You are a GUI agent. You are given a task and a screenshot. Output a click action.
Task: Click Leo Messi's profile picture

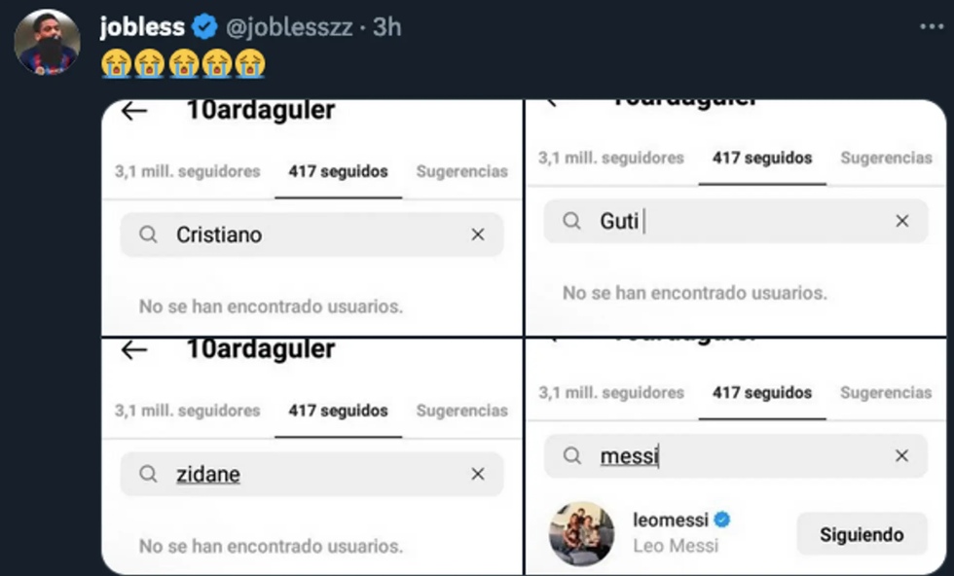(x=581, y=533)
